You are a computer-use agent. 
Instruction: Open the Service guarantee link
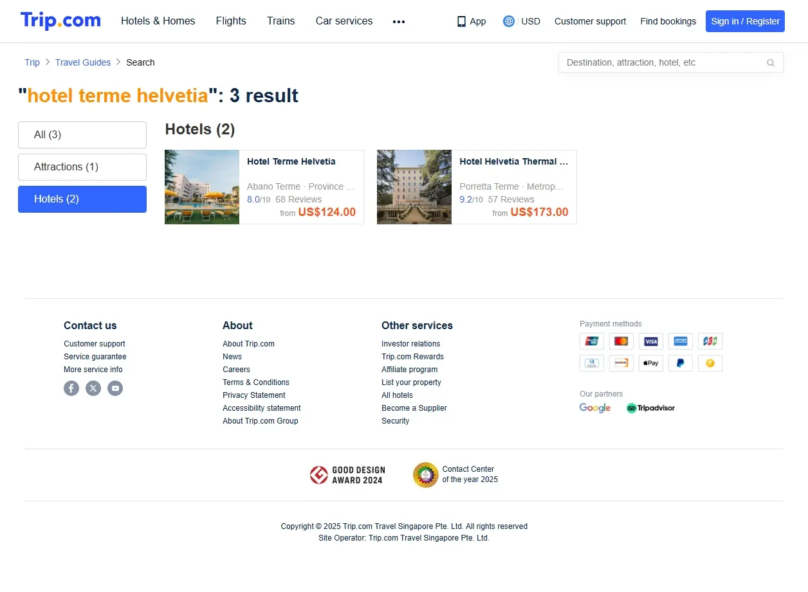(95, 357)
